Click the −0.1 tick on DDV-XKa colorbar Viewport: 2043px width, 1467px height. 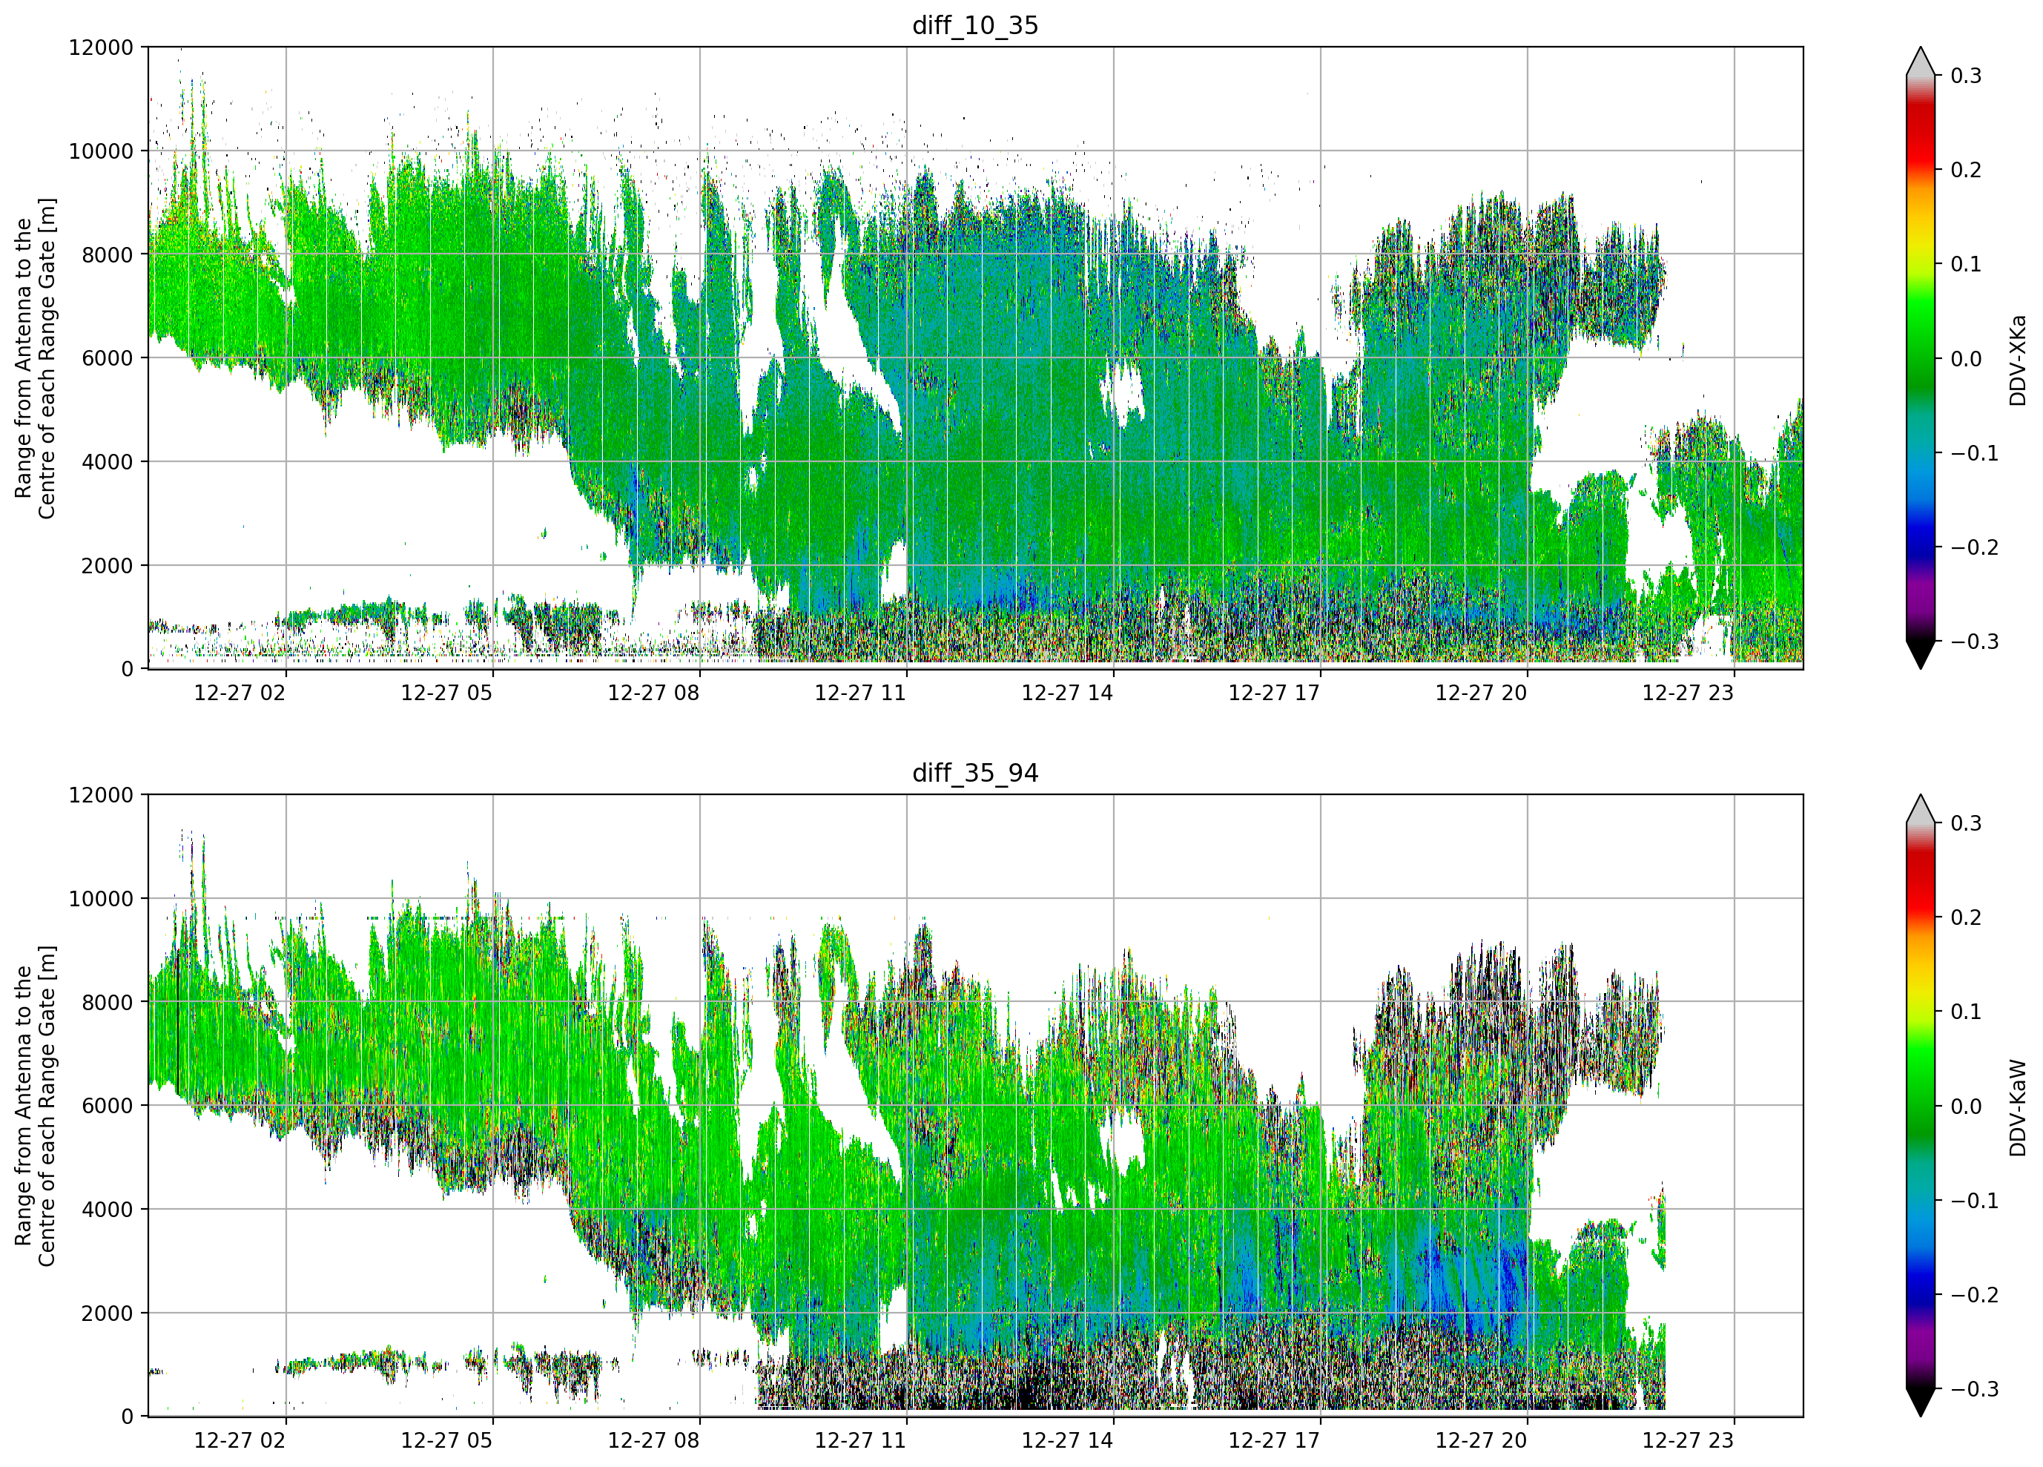[1975, 453]
